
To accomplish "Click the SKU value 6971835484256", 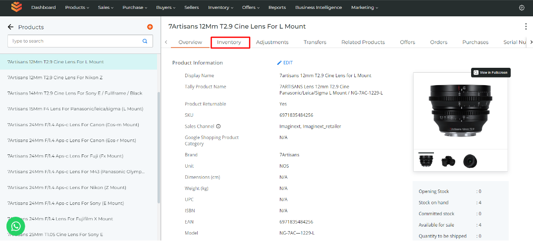I will [296, 115].
